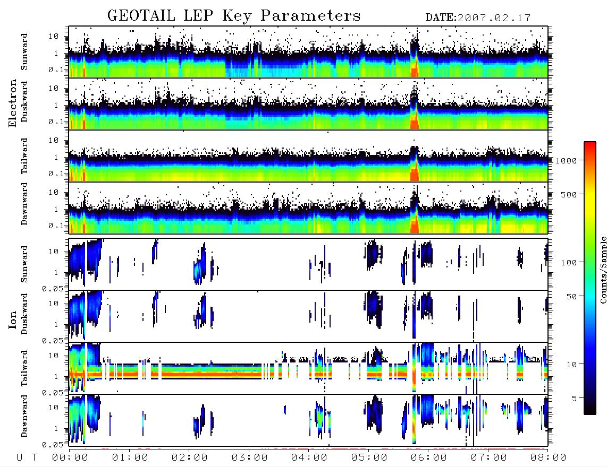Image resolution: width=607 pixels, height=467 pixels.
Task: Select the Electron "Dawnward" panel label
Action: pos(24,204)
